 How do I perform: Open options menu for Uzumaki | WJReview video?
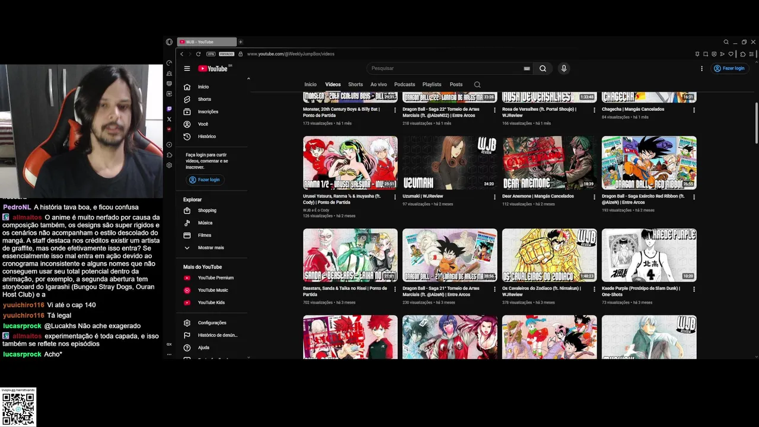click(x=495, y=197)
